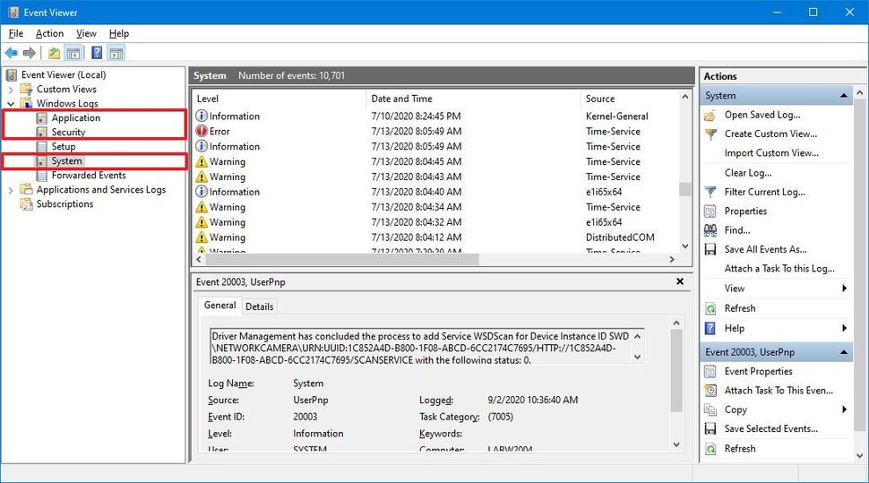Viewport: 869px width, 483px height.
Task: Click the Up one level folder icon
Action: click(x=54, y=53)
